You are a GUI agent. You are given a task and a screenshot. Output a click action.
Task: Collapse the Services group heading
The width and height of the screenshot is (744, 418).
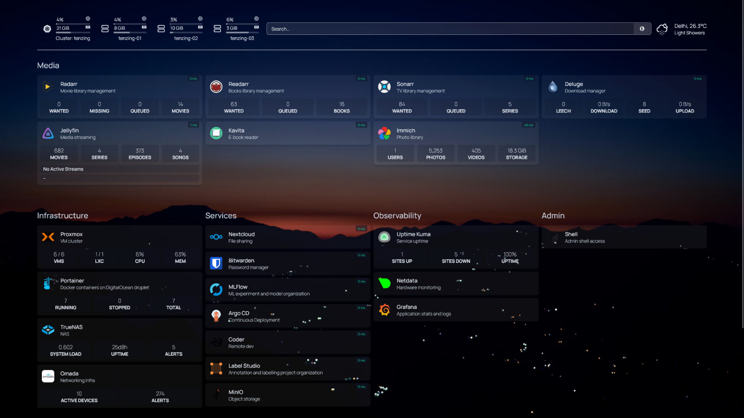click(221, 216)
